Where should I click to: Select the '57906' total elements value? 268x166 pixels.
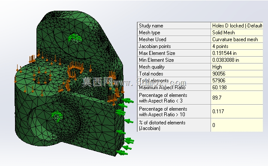click(237, 80)
